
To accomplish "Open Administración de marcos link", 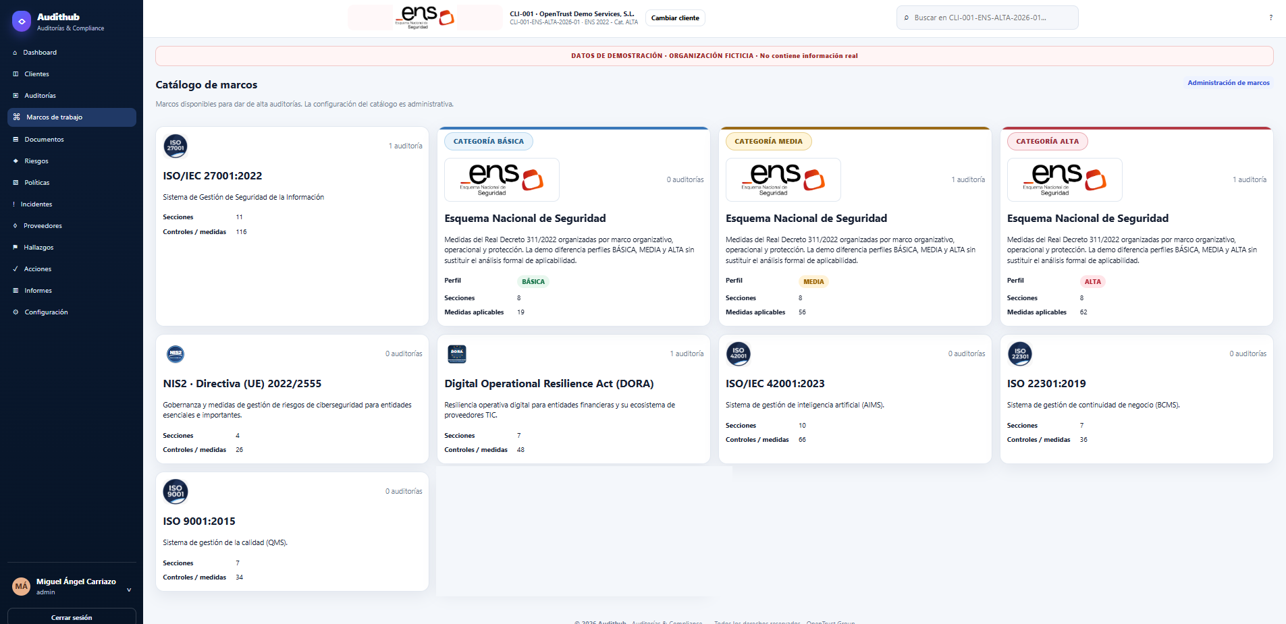I will click(1229, 83).
